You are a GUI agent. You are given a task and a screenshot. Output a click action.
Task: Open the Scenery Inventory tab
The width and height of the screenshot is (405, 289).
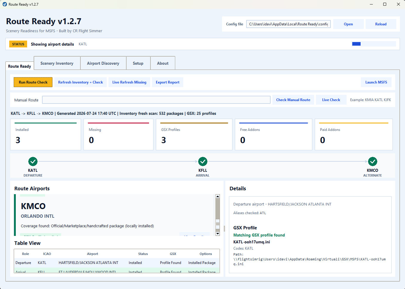tap(57, 63)
